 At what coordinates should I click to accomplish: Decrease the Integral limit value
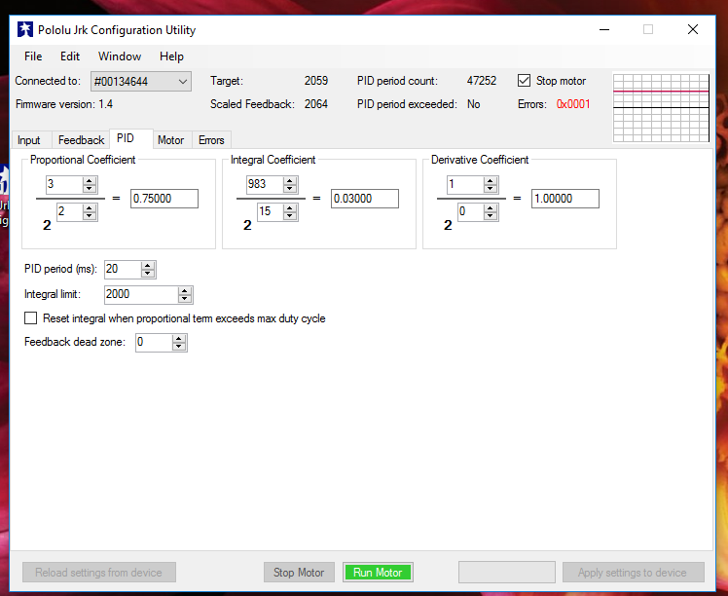click(185, 298)
